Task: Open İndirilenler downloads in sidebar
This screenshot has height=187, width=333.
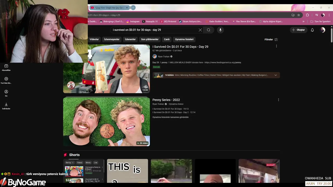Action: [6, 106]
